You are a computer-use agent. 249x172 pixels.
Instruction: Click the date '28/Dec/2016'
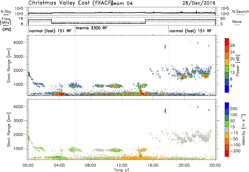199,3
